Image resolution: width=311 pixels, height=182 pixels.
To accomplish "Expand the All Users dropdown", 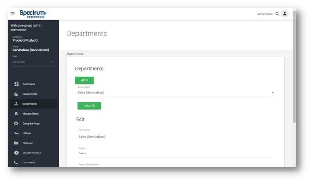I will point(33,62).
